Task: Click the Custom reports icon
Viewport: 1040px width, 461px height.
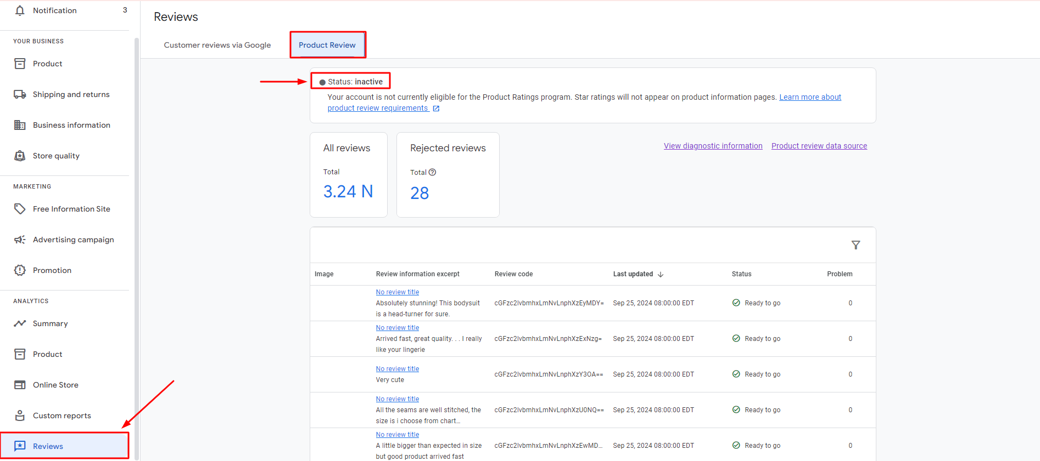Action: coord(20,416)
